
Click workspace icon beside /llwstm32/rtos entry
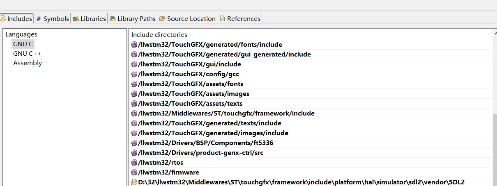[x=134, y=162]
